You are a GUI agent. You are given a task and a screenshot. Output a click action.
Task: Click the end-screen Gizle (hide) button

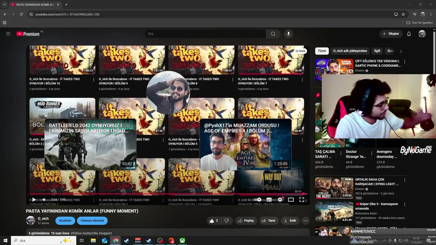coord(300,51)
